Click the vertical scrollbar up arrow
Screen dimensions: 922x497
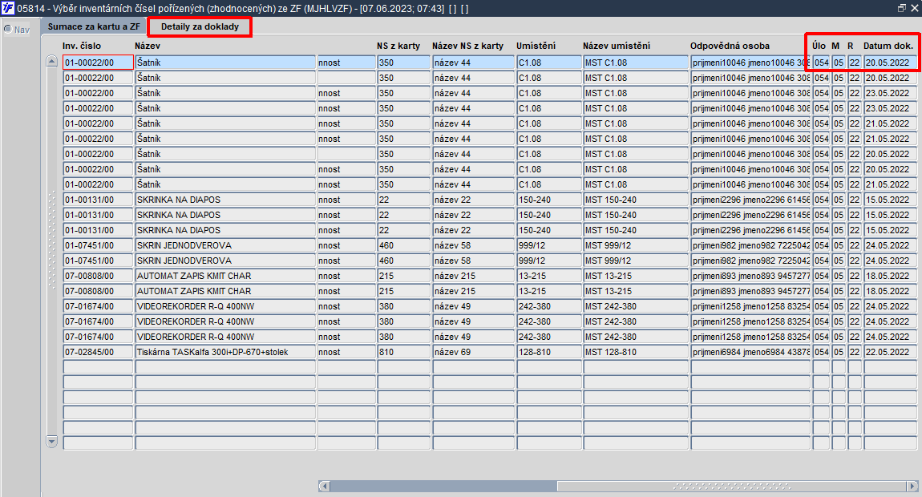(x=52, y=62)
